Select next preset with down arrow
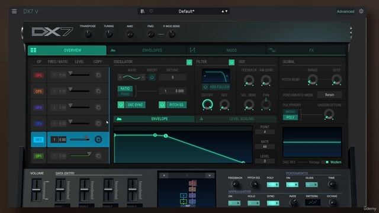Viewport: 379px width, 213px height. coord(226,11)
